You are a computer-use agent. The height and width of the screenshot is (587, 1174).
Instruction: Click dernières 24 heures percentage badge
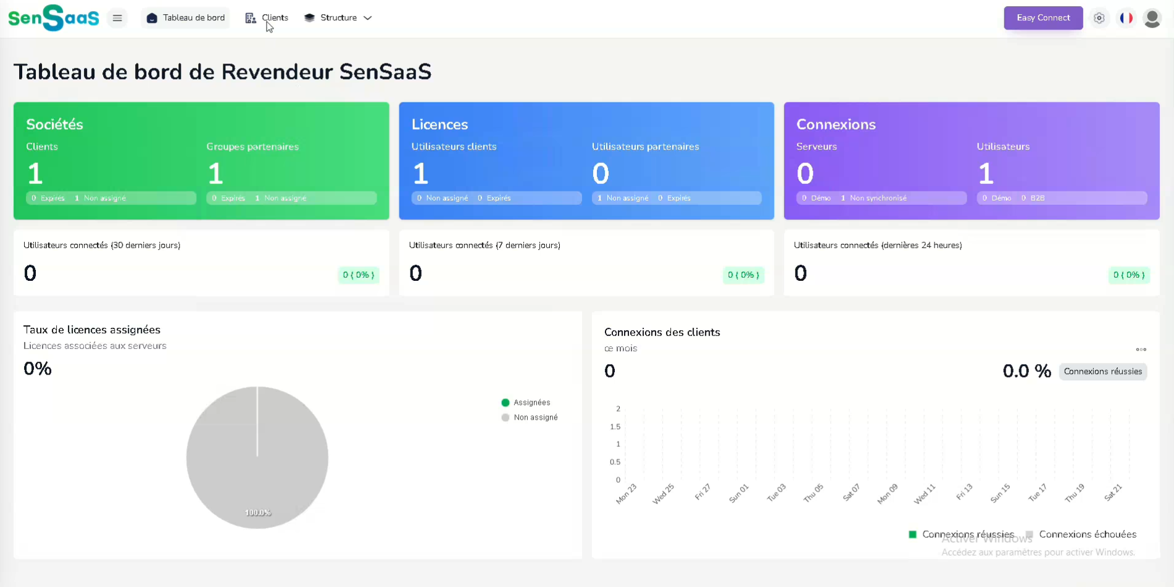[x=1129, y=275]
